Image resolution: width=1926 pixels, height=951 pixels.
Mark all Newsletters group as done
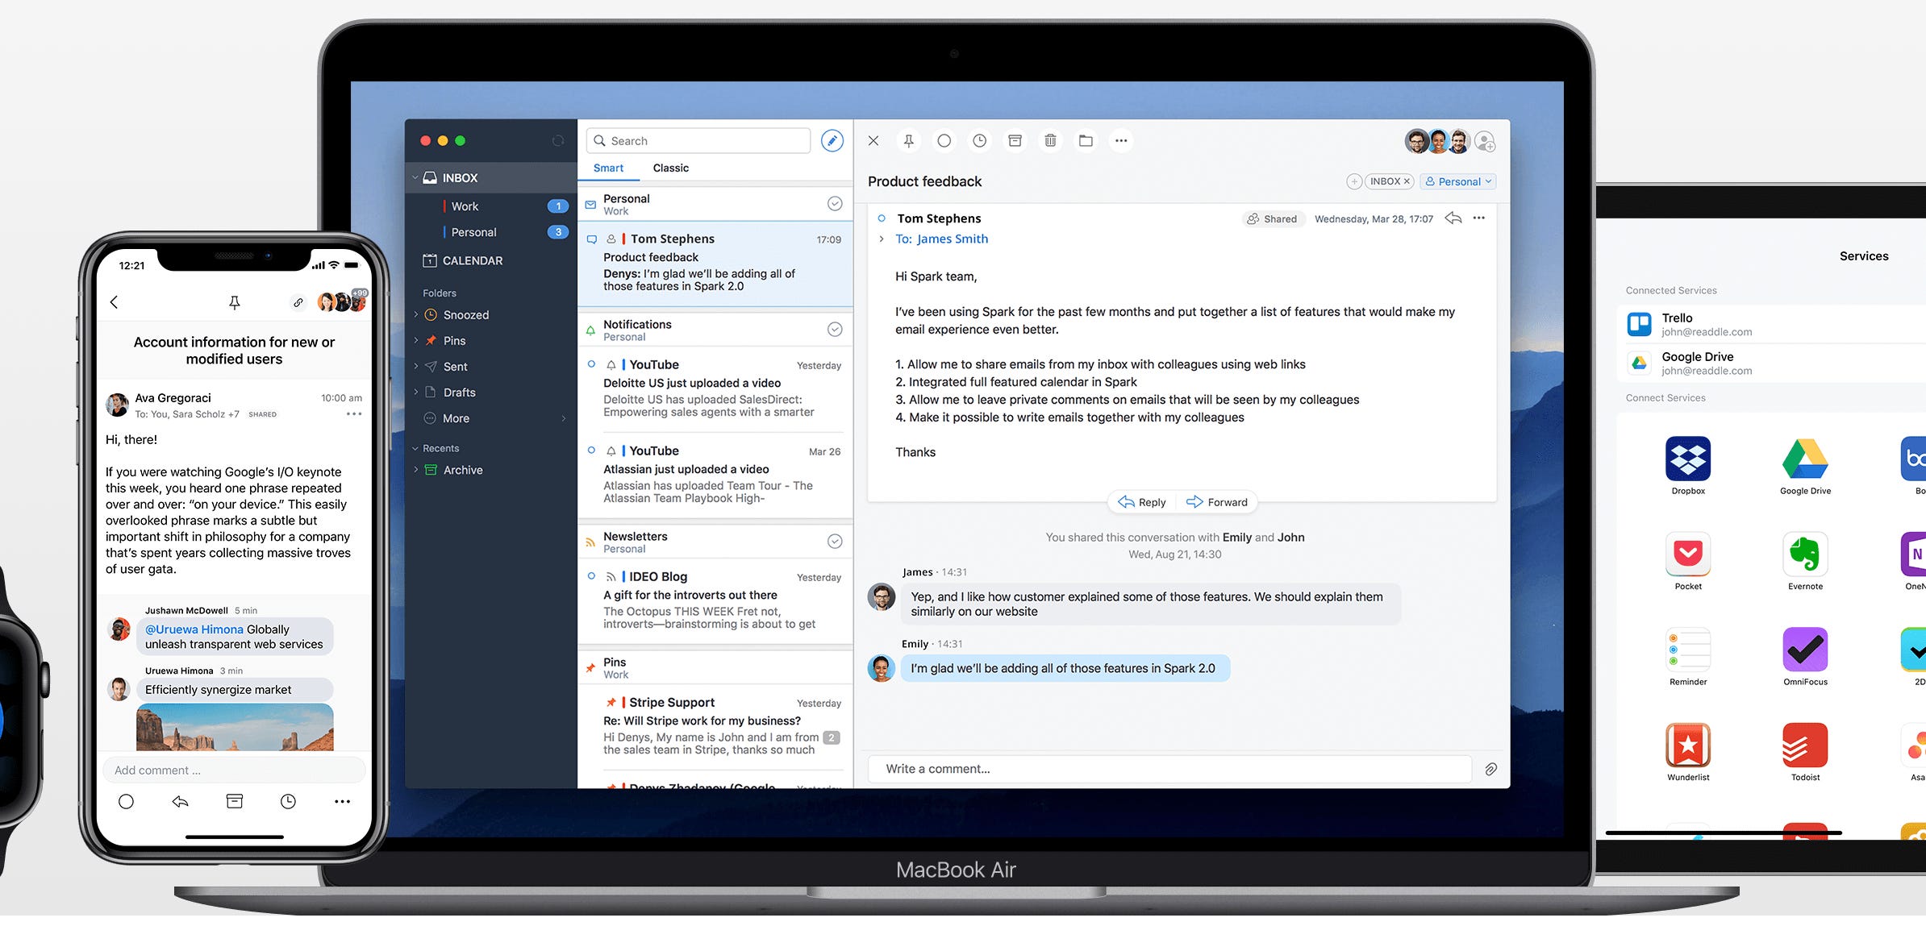pyautogui.click(x=835, y=542)
